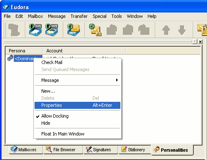Viewport: 207px width, 160px height.
Task: Choose Hide from context menu
Action: 77,123
